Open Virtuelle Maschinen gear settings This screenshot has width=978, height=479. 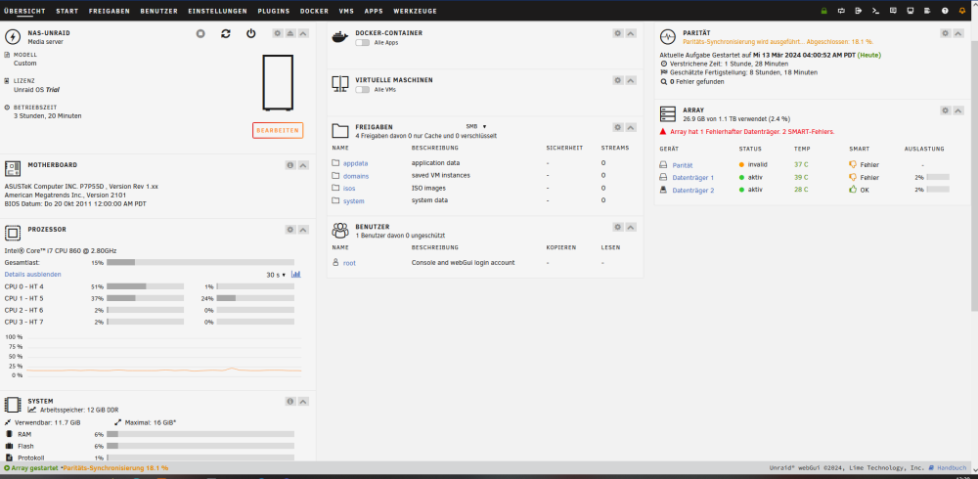pos(617,80)
